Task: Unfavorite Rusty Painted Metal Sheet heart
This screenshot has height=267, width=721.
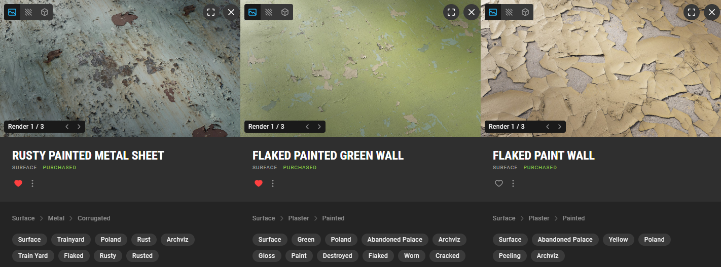Action: pos(18,183)
